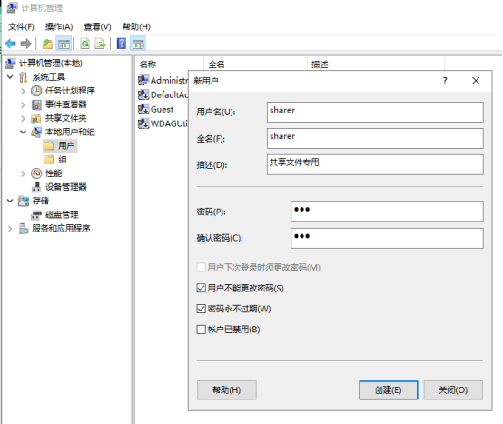The height and width of the screenshot is (424, 503).
Task: Collapse the 系统工具 tree node
Action: coord(10,77)
